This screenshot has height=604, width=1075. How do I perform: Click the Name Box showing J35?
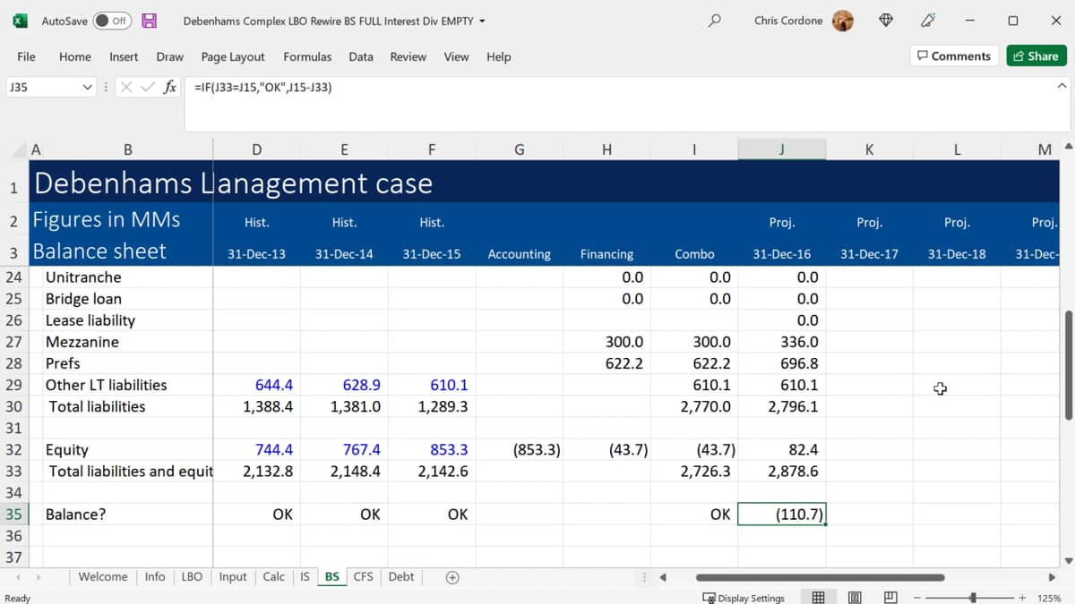[43, 88]
